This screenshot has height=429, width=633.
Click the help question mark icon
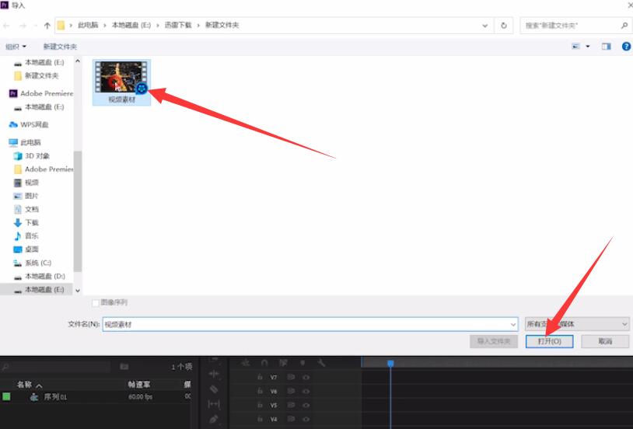click(626, 47)
